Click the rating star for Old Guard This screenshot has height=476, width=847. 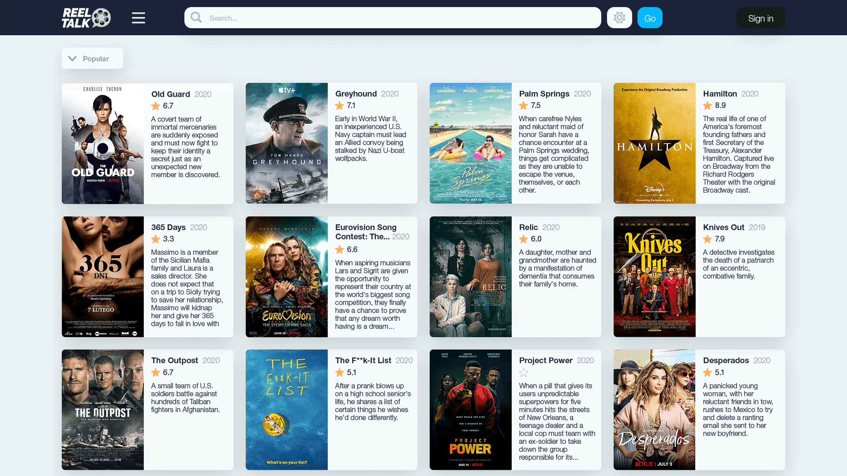click(156, 106)
